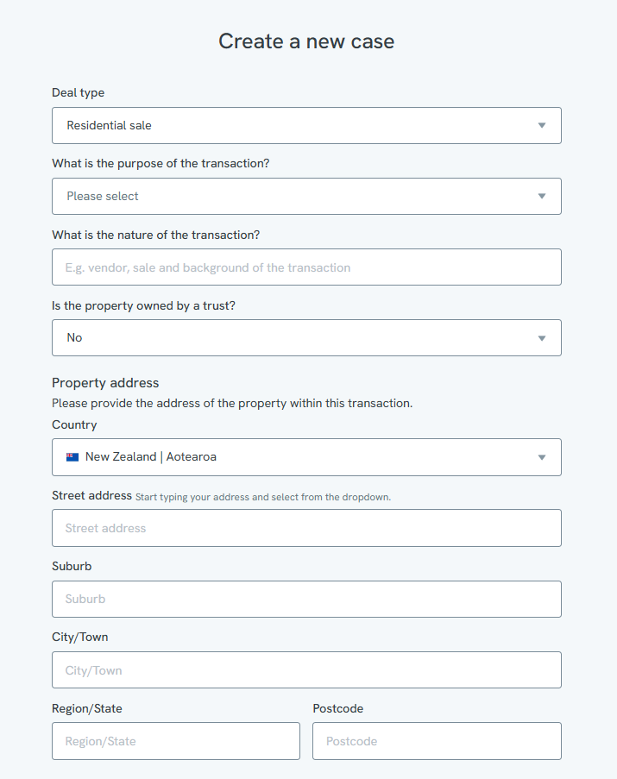Open the Deal type dropdown
The width and height of the screenshot is (617, 779).
click(x=306, y=126)
